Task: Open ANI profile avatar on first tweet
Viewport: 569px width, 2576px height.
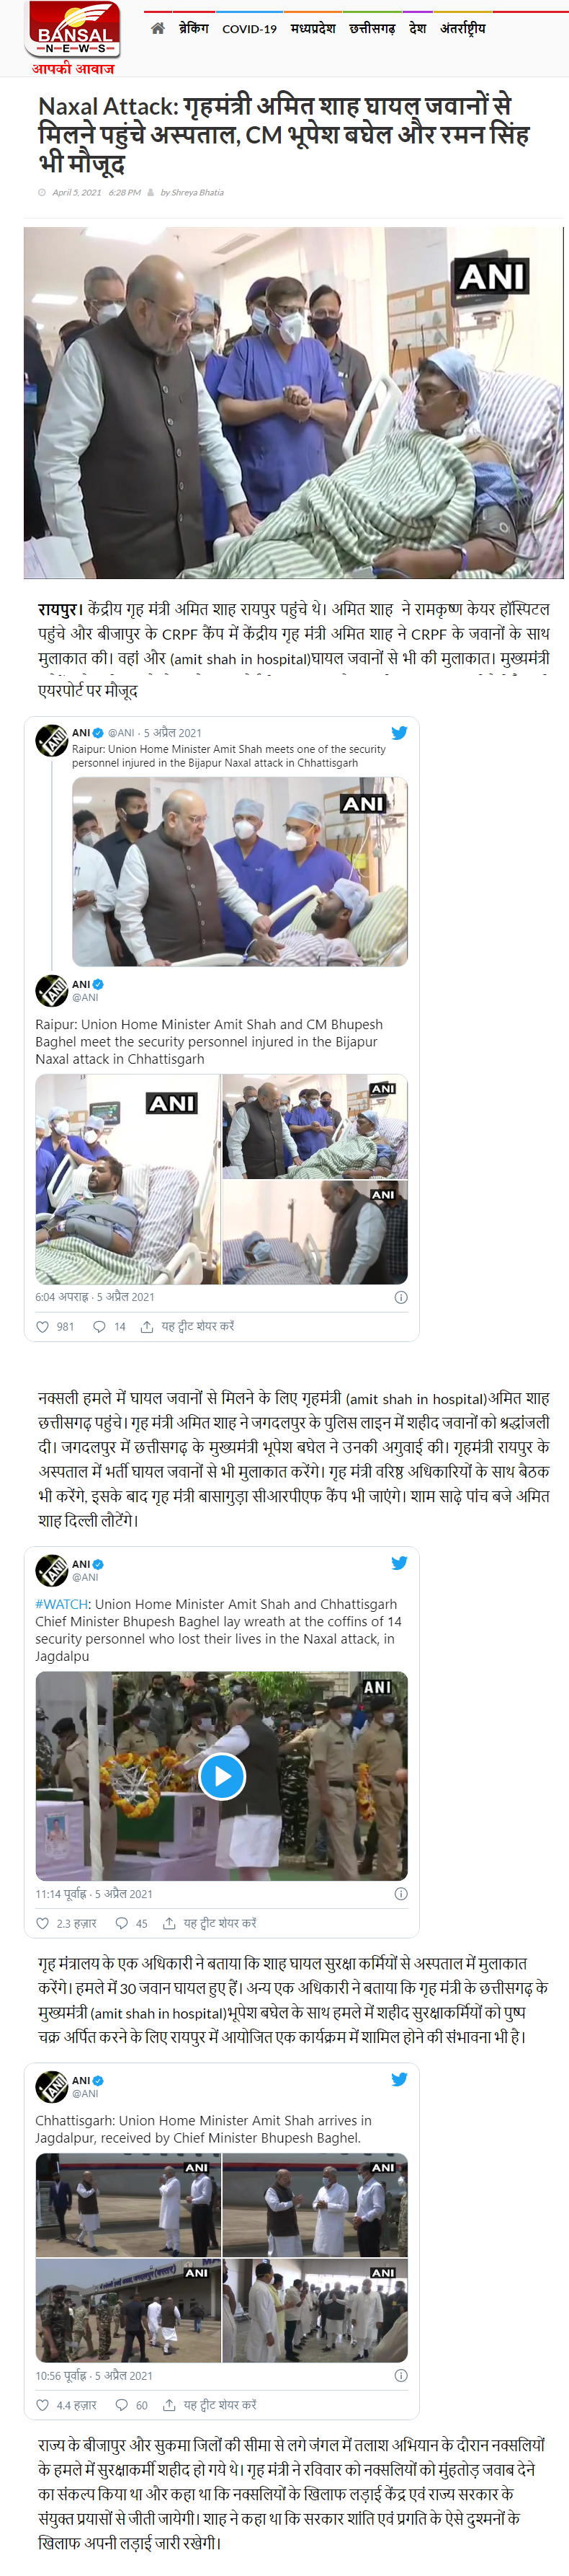Action: click(51, 741)
